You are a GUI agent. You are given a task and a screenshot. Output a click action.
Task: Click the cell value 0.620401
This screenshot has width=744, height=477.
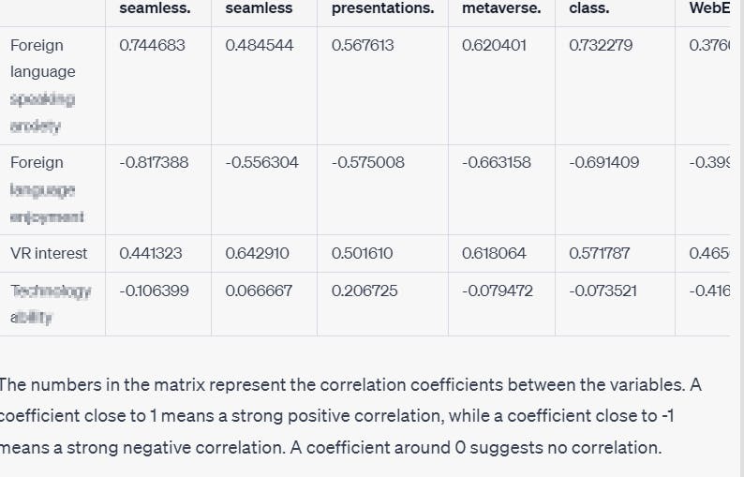496,45
